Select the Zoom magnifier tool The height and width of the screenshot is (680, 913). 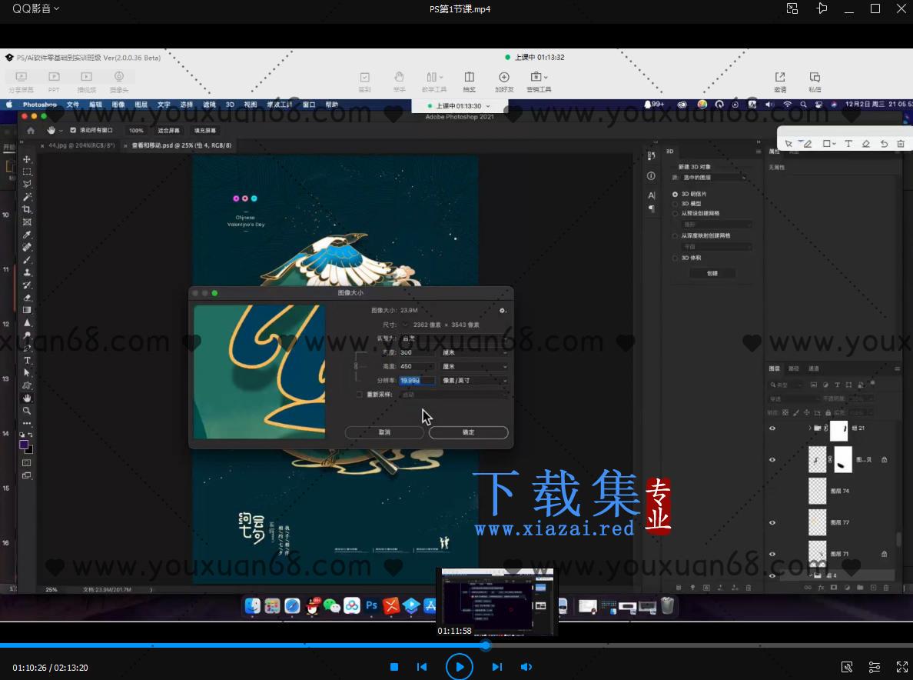coord(27,411)
